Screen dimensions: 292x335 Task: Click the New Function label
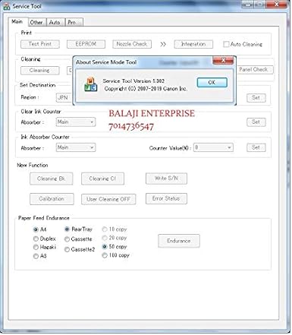(33, 165)
